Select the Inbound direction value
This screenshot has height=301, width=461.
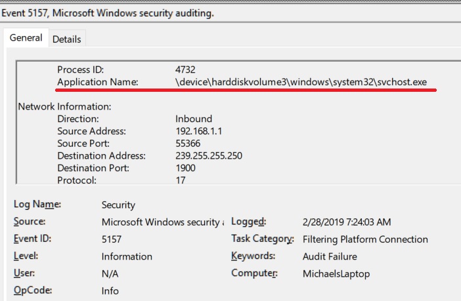click(194, 119)
